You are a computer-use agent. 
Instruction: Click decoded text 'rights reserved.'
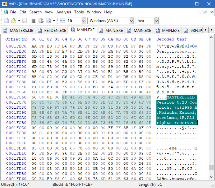177,123
